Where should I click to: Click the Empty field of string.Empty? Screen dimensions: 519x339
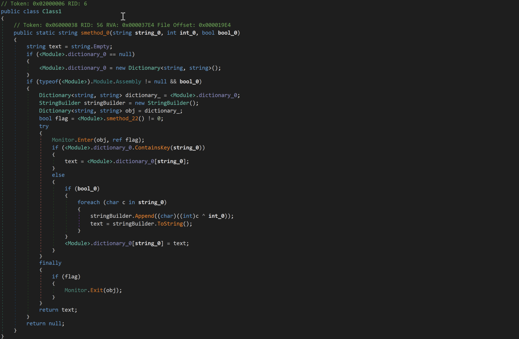(102, 47)
